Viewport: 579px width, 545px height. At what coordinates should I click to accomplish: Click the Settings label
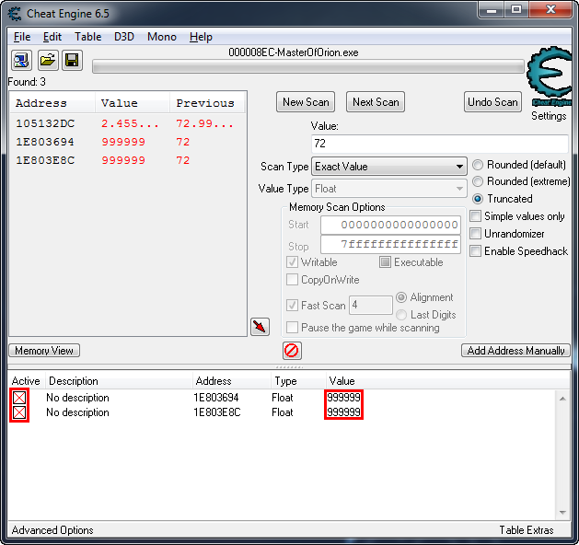coord(549,116)
